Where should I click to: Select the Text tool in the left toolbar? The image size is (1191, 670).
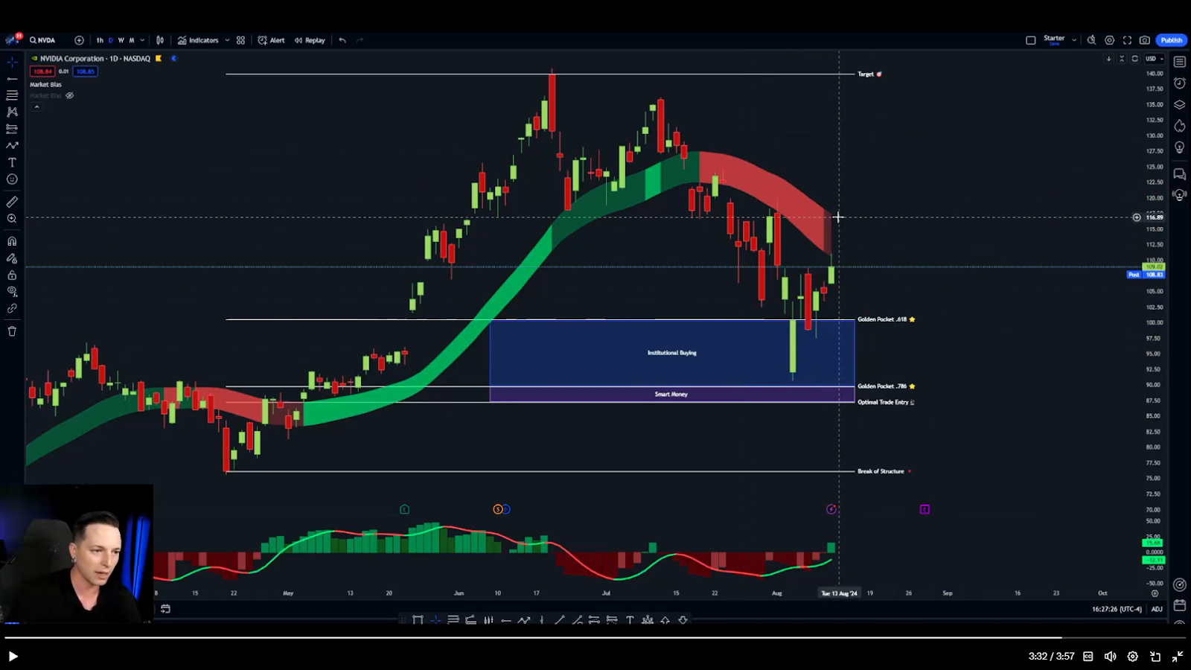click(12, 164)
